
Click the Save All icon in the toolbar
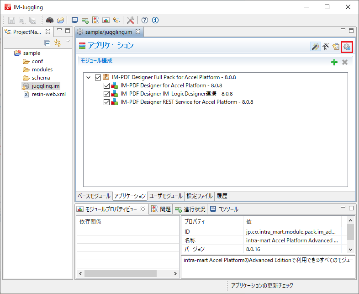(33, 20)
